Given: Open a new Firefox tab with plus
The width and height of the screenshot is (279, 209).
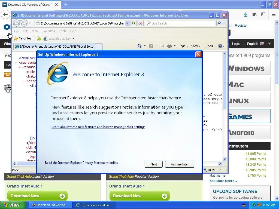Looking at the screenshot, I should [66, 4].
